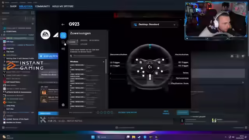This screenshot has width=249, height=140.
Task: Click the search magnifier in Zuweisungen panel
Action: [71, 56]
